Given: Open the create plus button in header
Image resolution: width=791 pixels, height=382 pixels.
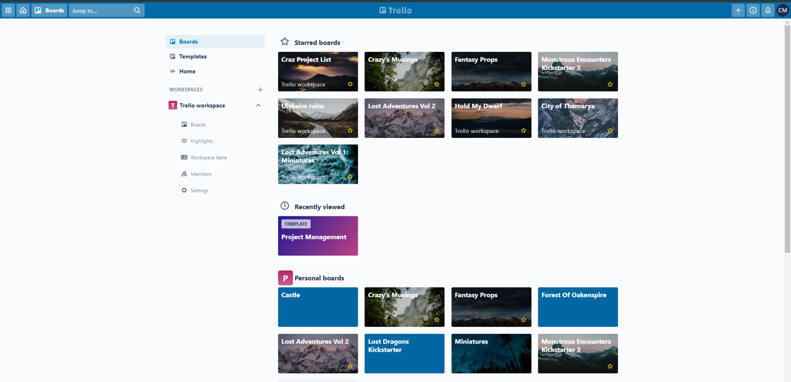Looking at the screenshot, I should (x=738, y=11).
